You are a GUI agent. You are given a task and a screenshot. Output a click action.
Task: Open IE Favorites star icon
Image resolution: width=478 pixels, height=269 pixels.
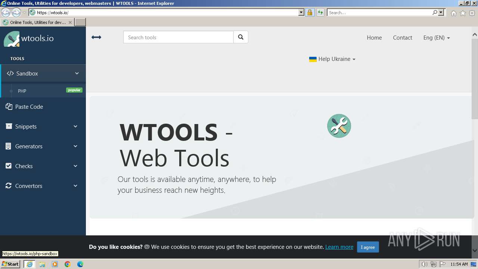pos(463,13)
